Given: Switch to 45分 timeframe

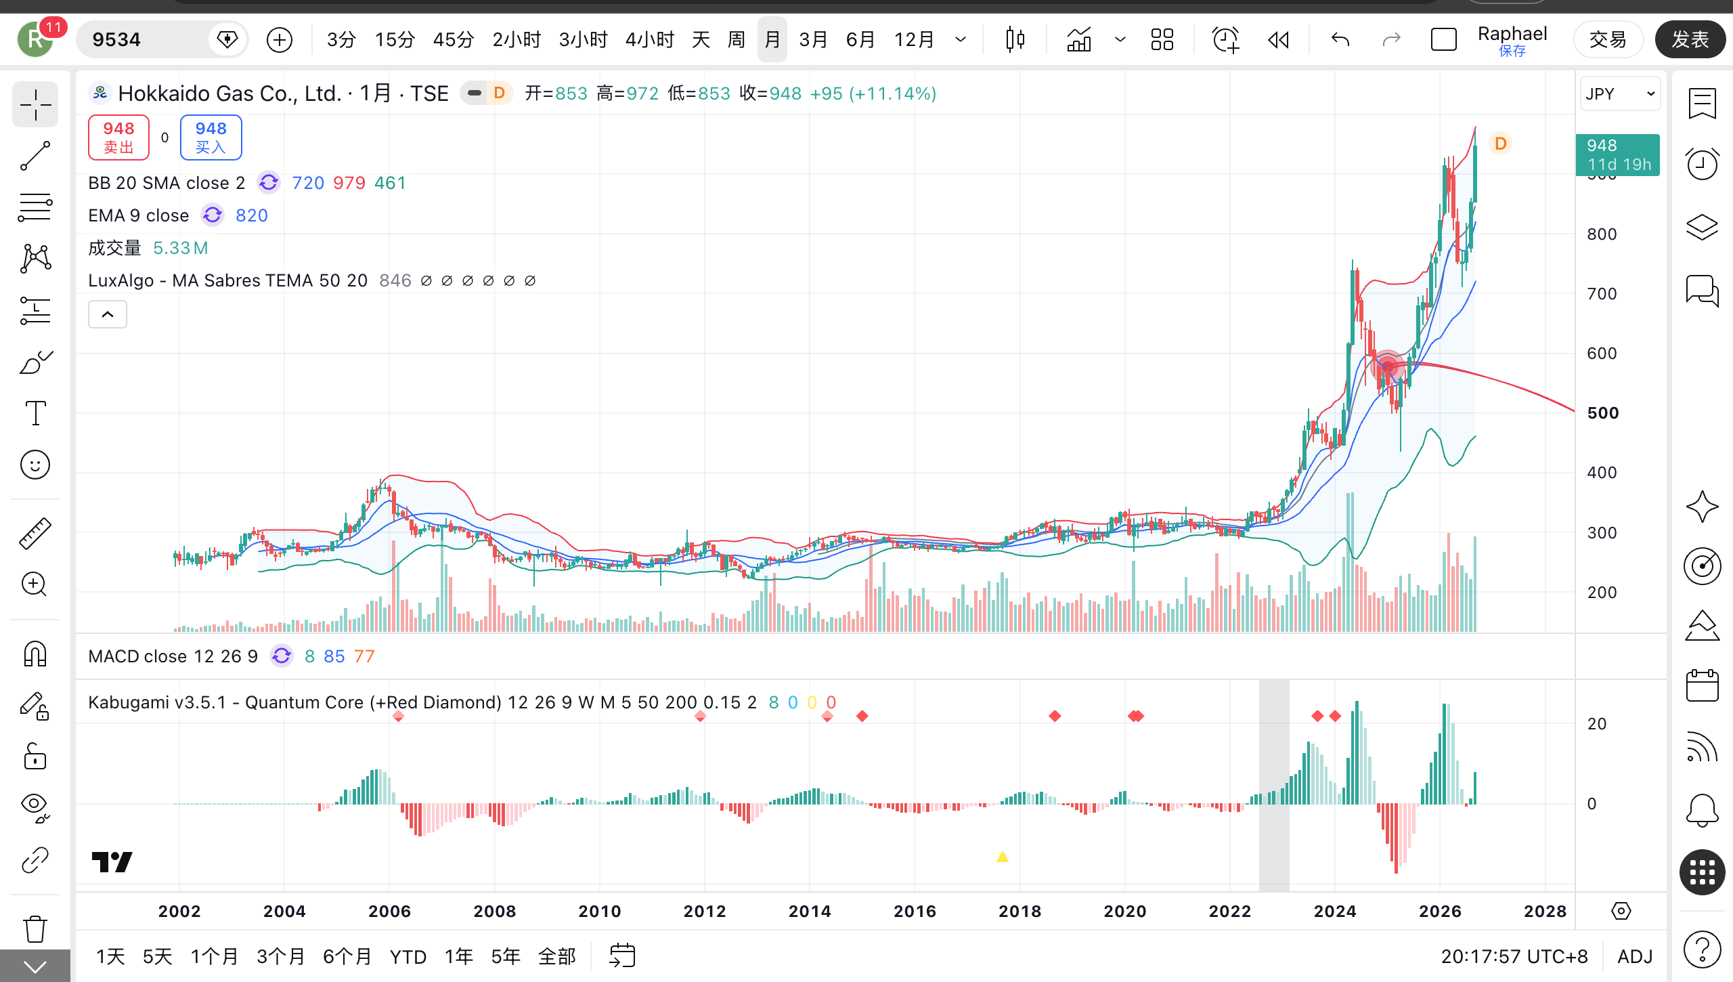Looking at the screenshot, I should [x=454, y=40].
